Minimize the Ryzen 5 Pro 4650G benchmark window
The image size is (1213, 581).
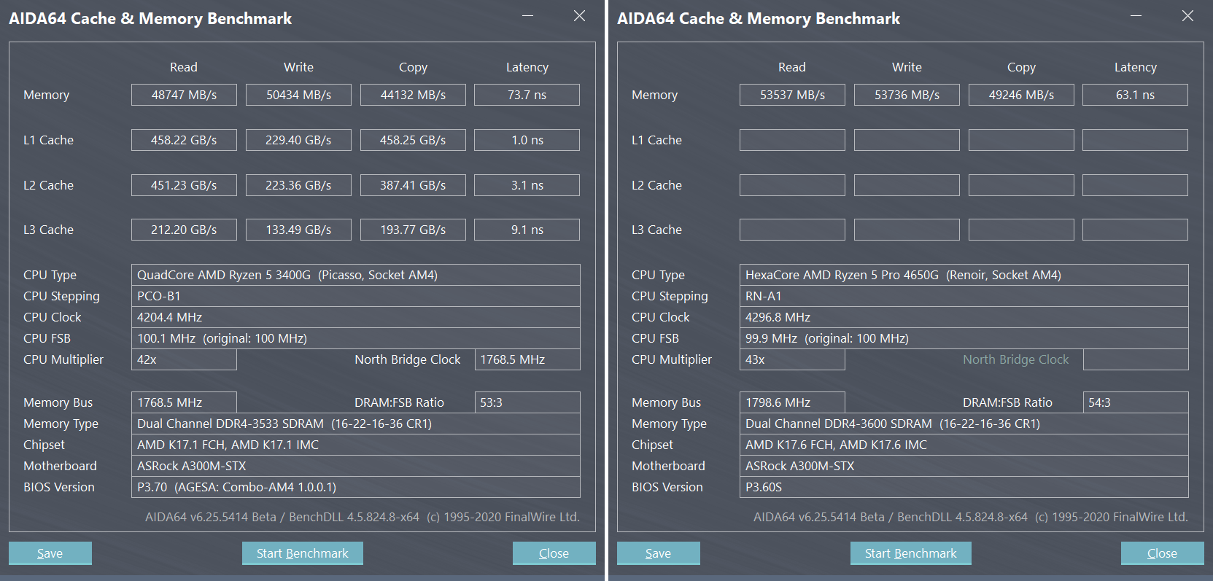[1136, 16]
